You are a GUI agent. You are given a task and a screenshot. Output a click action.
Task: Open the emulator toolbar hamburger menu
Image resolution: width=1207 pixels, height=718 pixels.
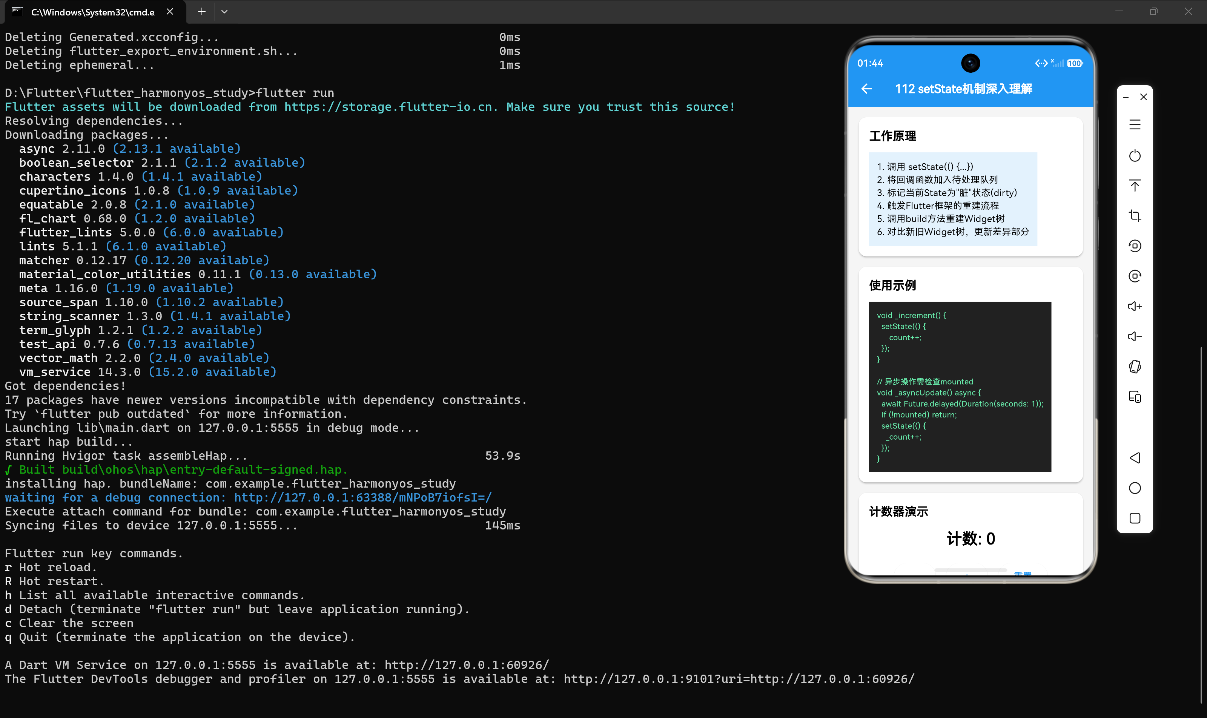click(1135, 125)
